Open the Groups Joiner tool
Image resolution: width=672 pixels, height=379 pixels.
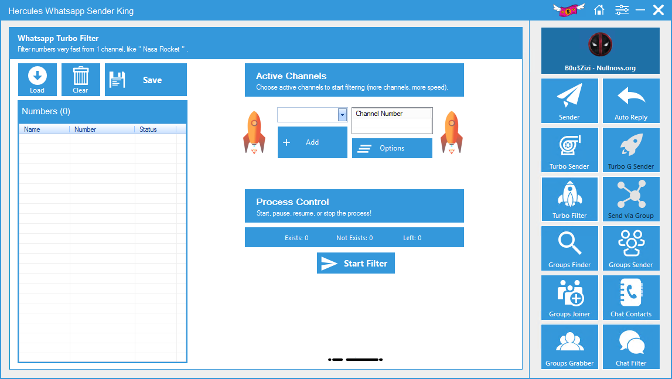(569, 298)
